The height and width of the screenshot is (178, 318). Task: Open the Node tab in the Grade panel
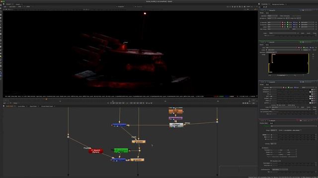tap(267, 85)
